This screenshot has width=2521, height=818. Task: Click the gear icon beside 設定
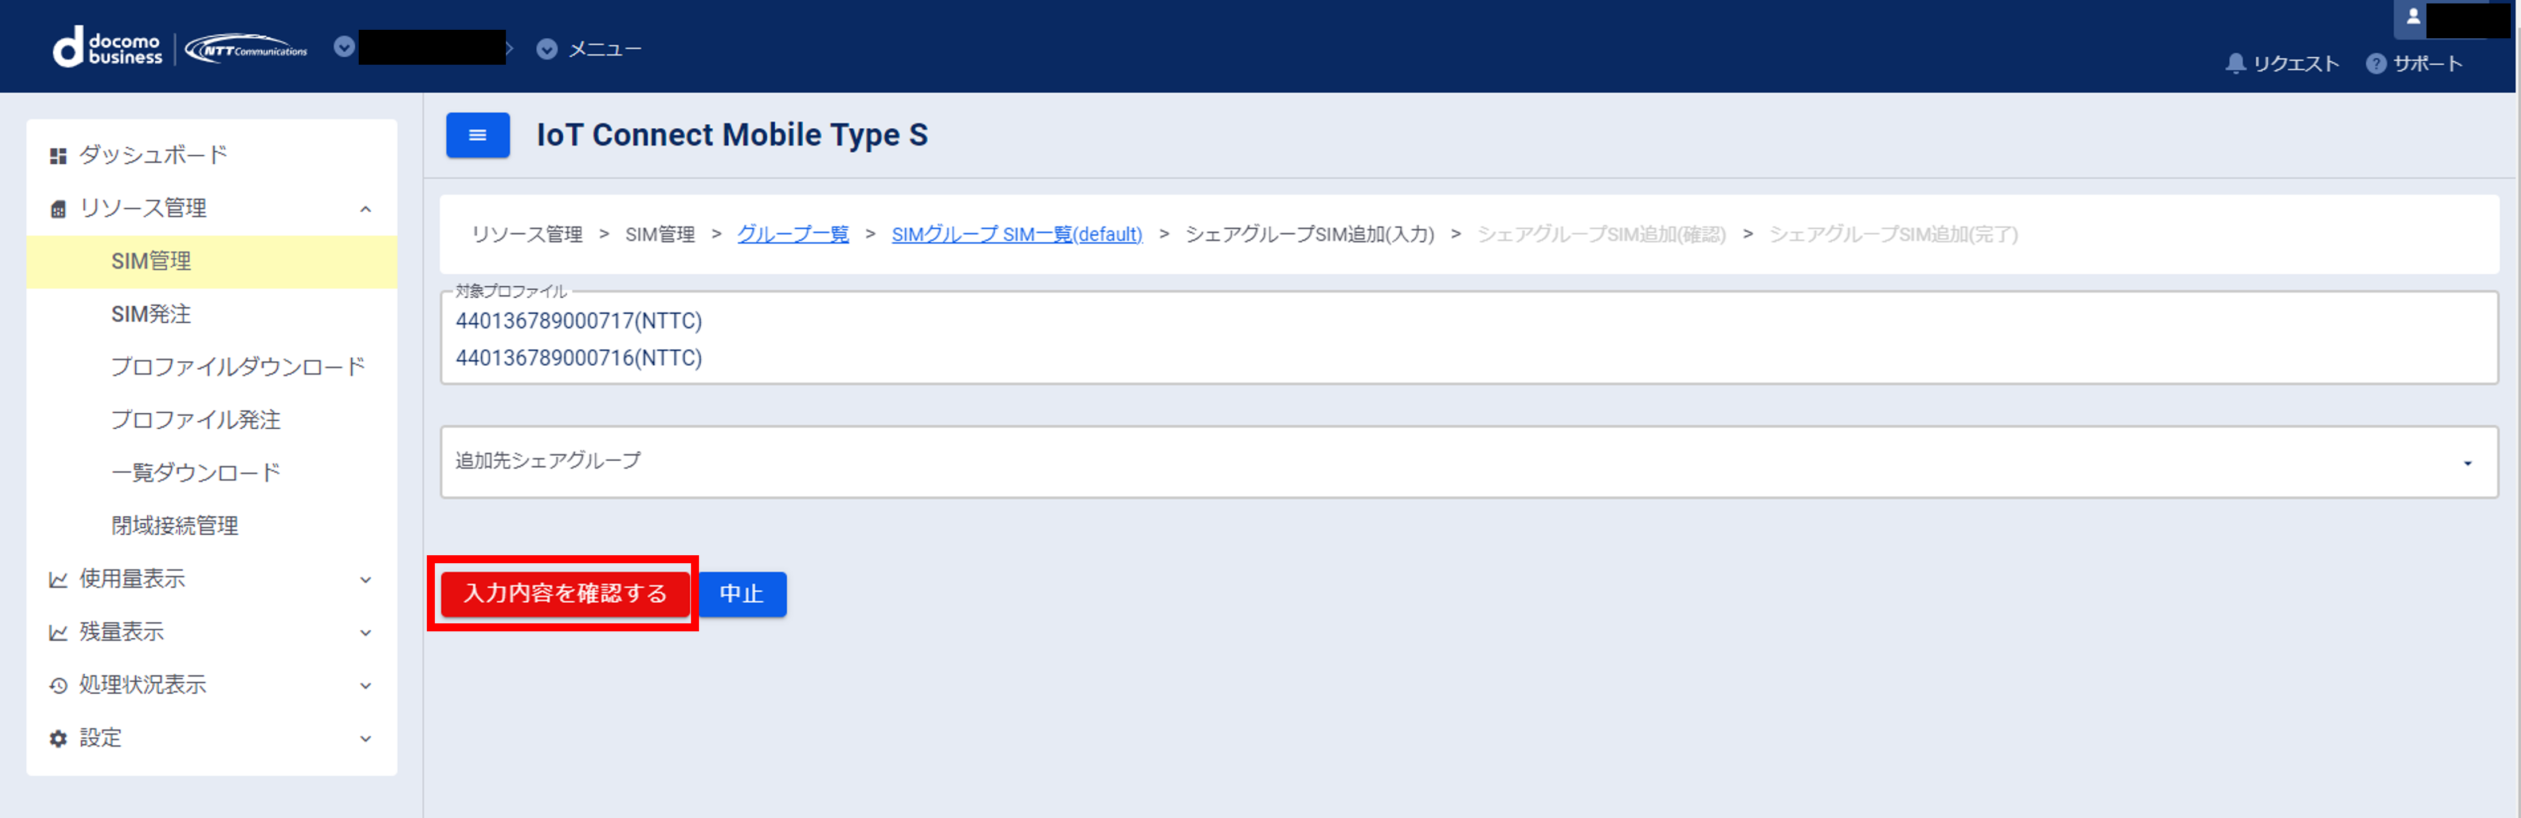(58, 738)
